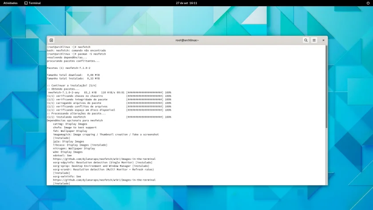Click the 'w3m: Display Images' line

[68, 152]
